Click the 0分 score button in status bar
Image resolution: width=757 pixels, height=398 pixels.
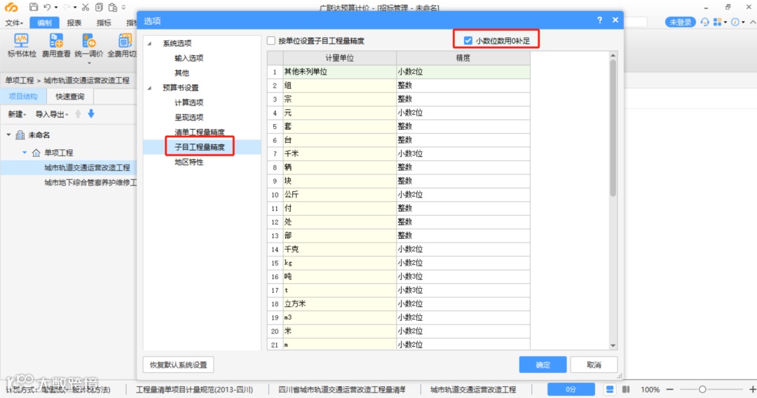click(571, 390)
